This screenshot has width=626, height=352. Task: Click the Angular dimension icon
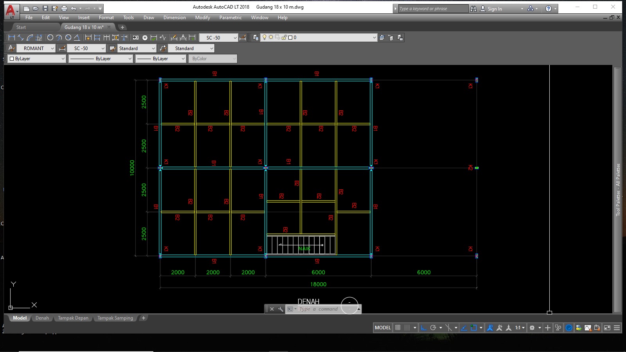pyautogui.click(x=77, y=38)
